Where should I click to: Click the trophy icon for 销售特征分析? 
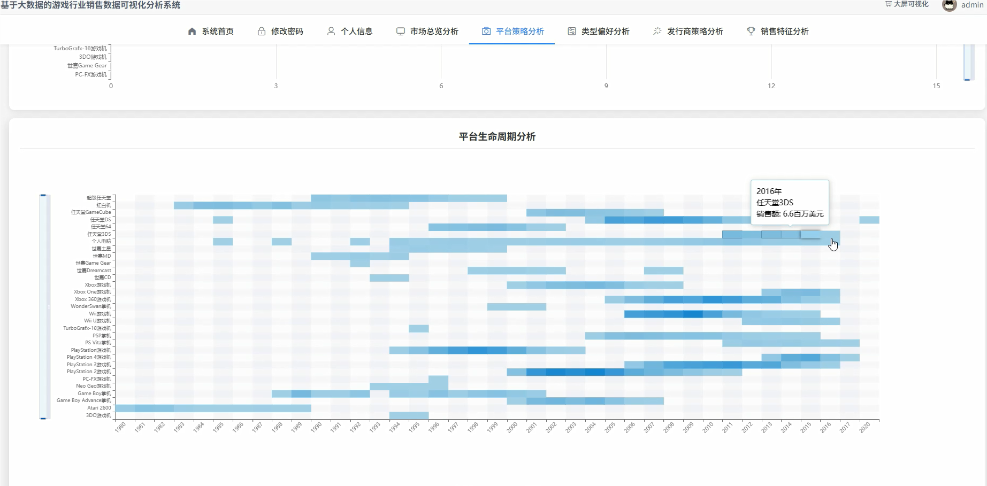(751, 31)
